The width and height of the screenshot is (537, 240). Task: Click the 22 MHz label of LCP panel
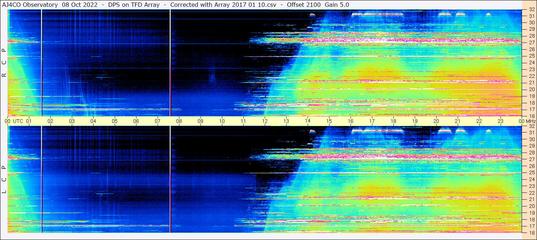point(532,192)
